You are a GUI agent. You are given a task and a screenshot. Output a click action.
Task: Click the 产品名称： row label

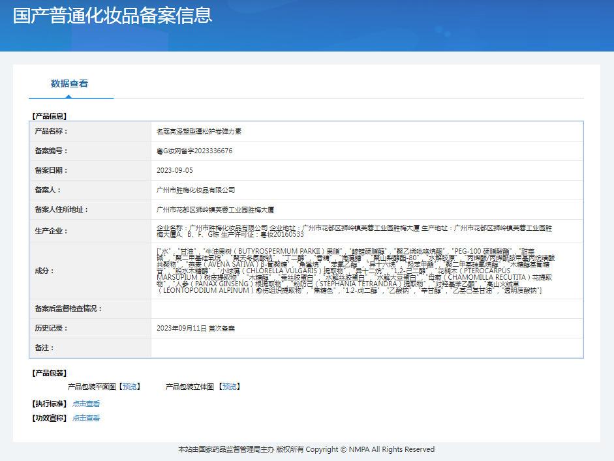click(52, 131)
